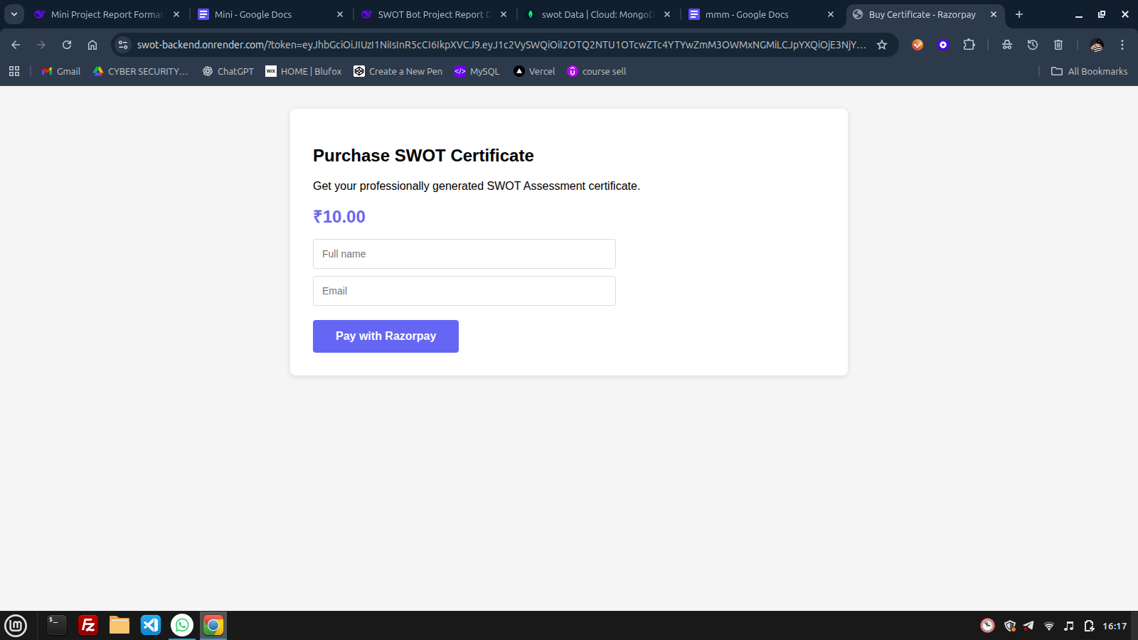
Task: Open the Wi-Fi status tray icon
Action: click(x=1048, y=625)
